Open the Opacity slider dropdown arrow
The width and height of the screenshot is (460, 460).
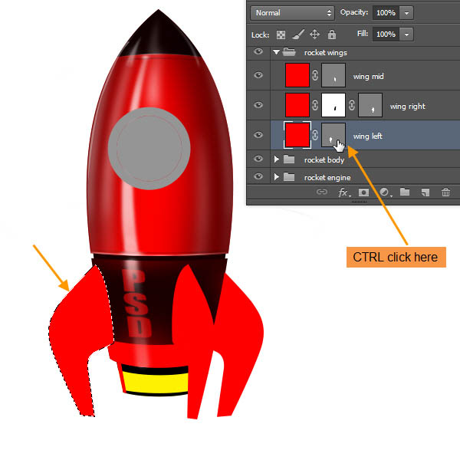pos(406,13)
